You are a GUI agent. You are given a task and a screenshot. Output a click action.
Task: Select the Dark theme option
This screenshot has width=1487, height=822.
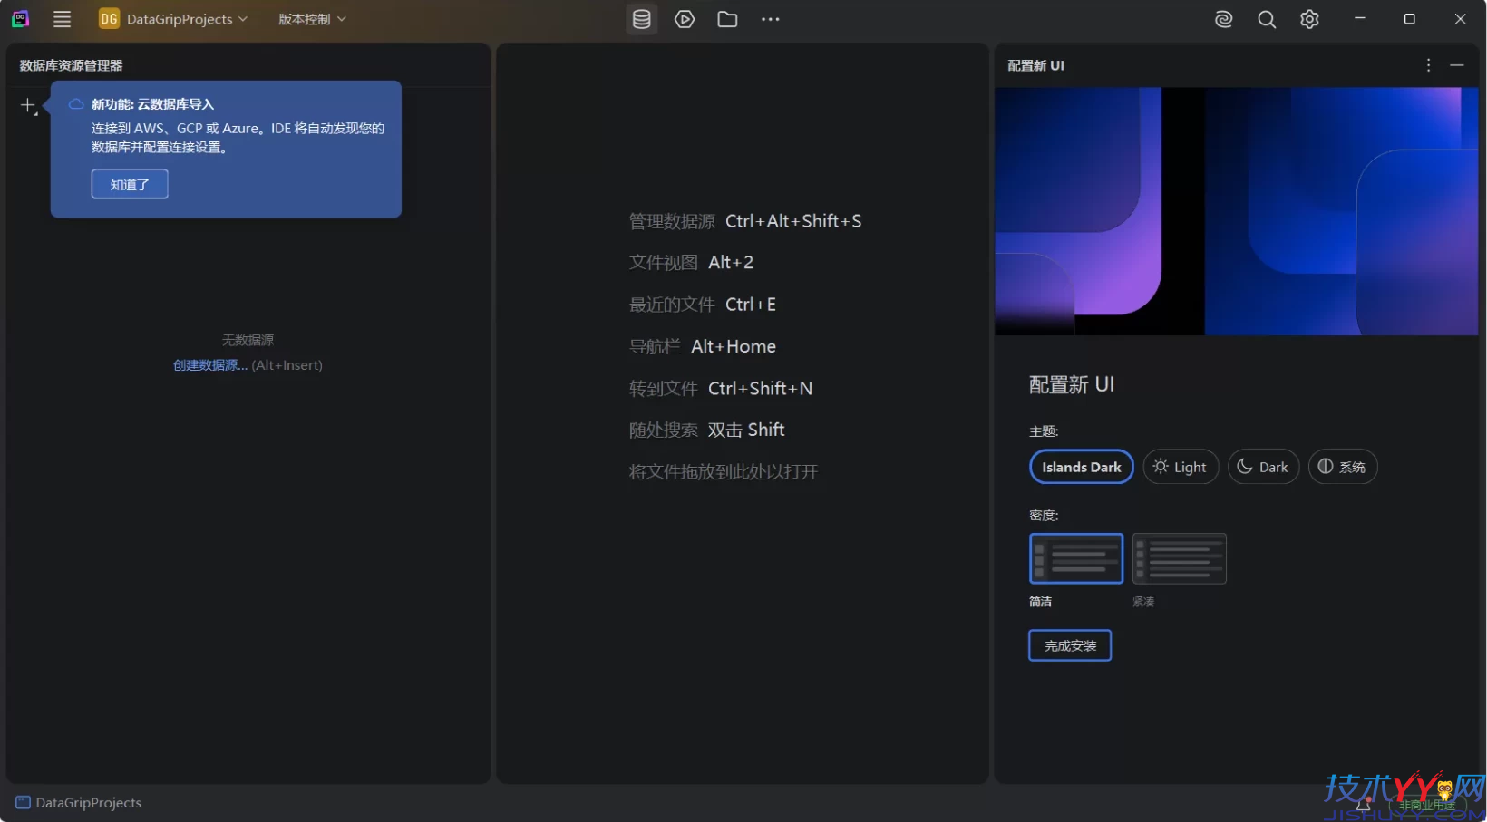[x=1263, y=467]
